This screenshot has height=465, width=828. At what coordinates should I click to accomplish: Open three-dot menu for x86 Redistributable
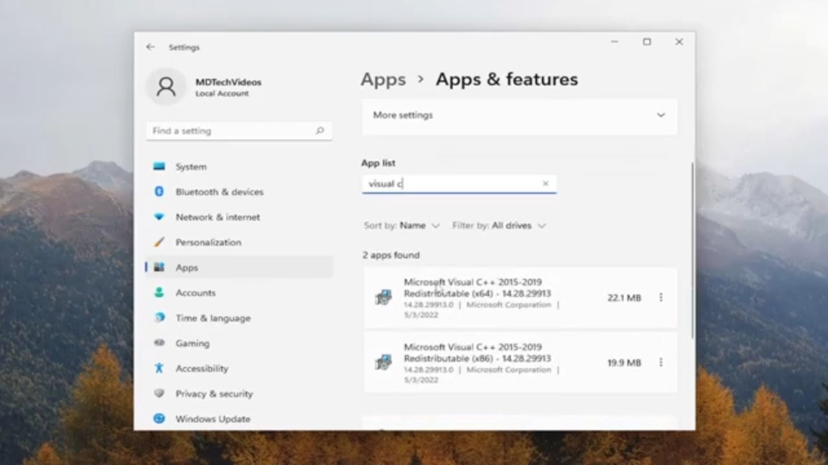click(x=660, y=363)
